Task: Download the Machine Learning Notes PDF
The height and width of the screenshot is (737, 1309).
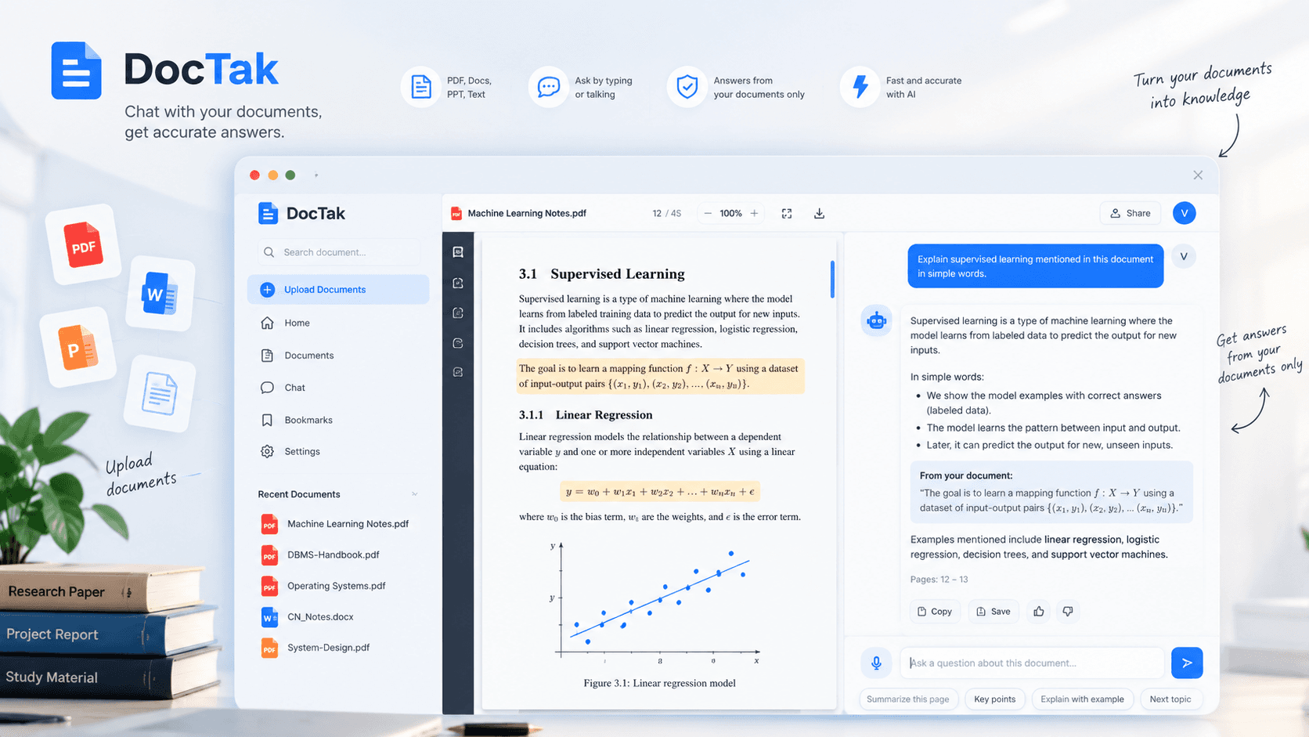Action: click(819, 213)
